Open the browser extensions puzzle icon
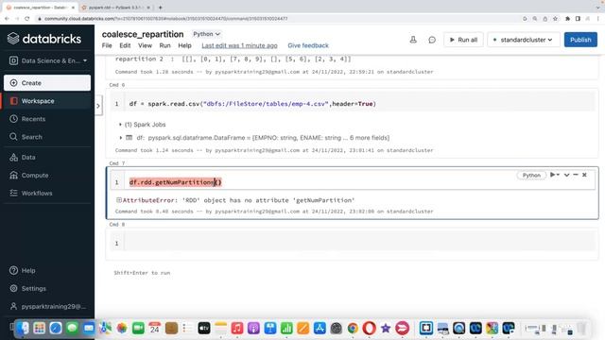 (567, 19)
